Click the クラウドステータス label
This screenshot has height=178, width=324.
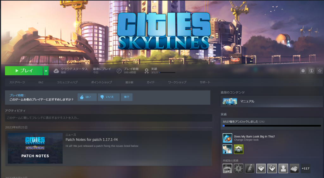(x=74, y=69)
